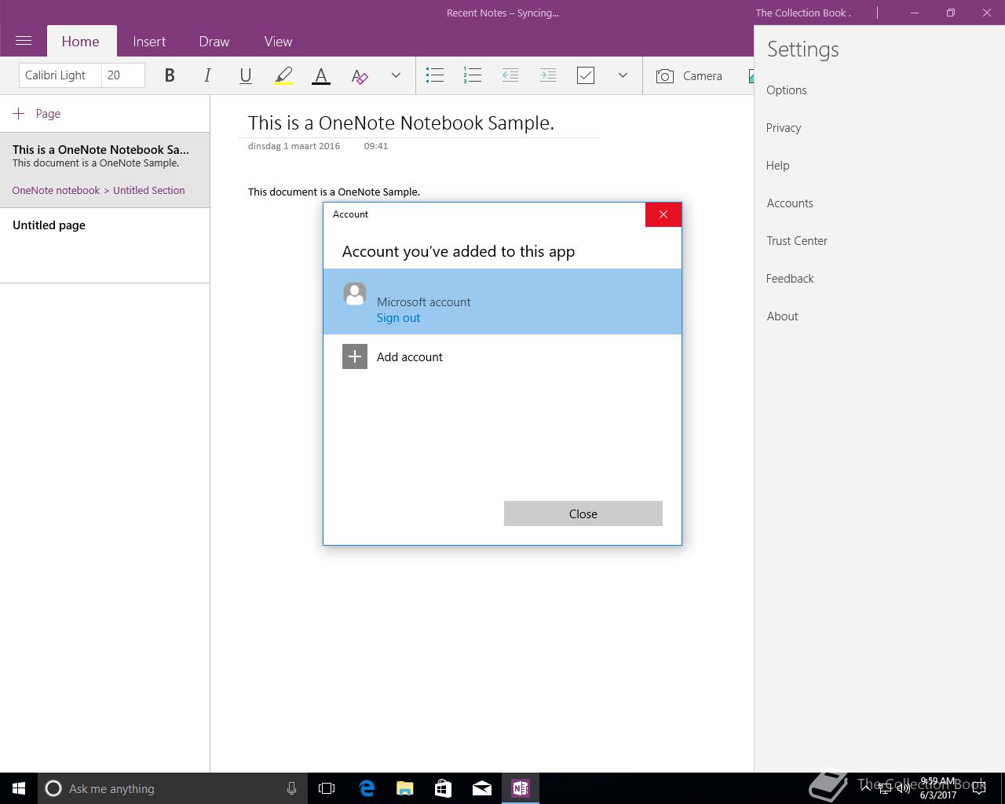The height and width of the screenshot is (804, 1005).
Task: Open Windows Store from taskbar
Action: (x=444, y=788)
